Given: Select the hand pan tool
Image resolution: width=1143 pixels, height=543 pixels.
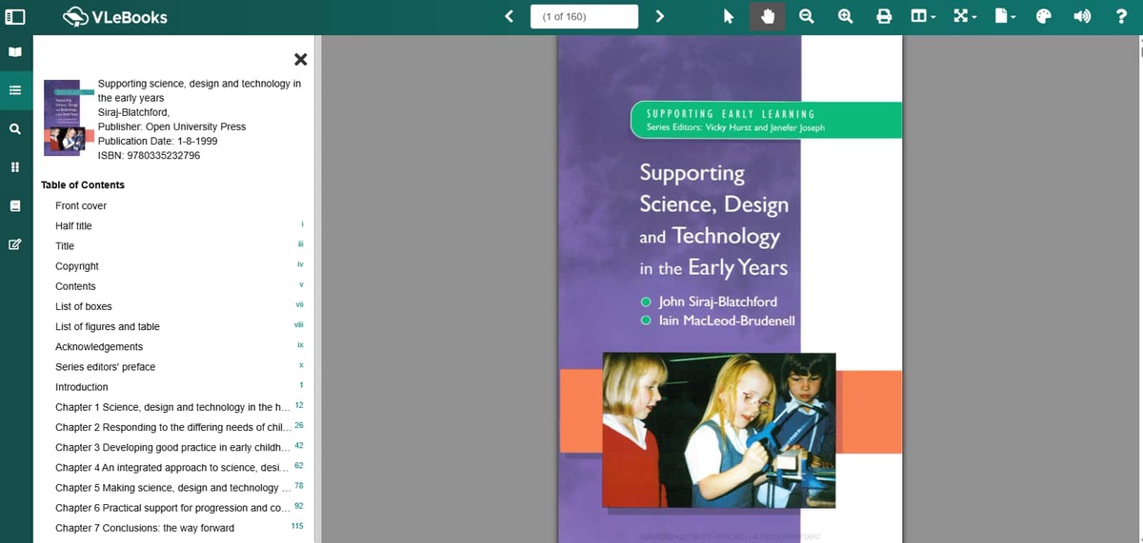Looking at the screenshot, I should tap(768, 16).
